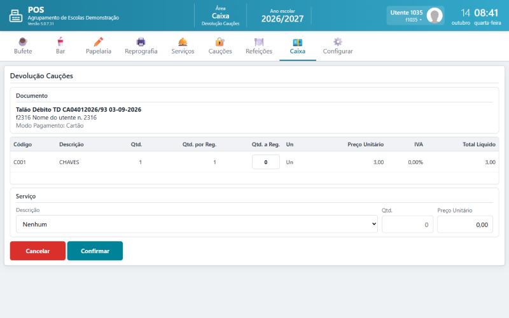Click the Descrição column header in the table

pos(71,144)
